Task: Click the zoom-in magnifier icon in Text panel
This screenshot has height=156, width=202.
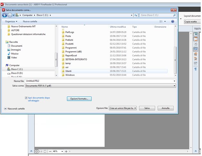Action: point(195,54)
